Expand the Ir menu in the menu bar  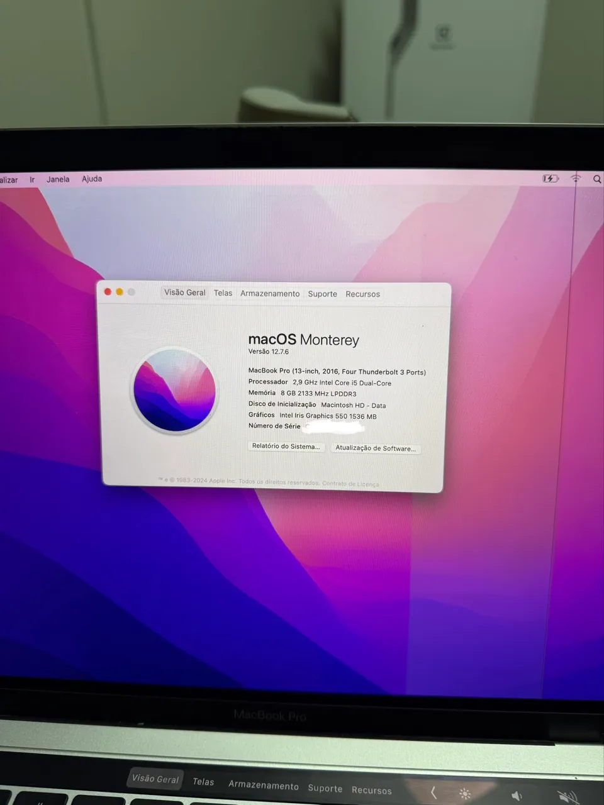pos(32,179)
